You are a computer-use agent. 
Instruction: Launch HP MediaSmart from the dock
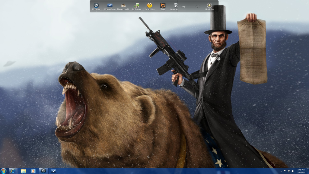(x=110, y=6)
